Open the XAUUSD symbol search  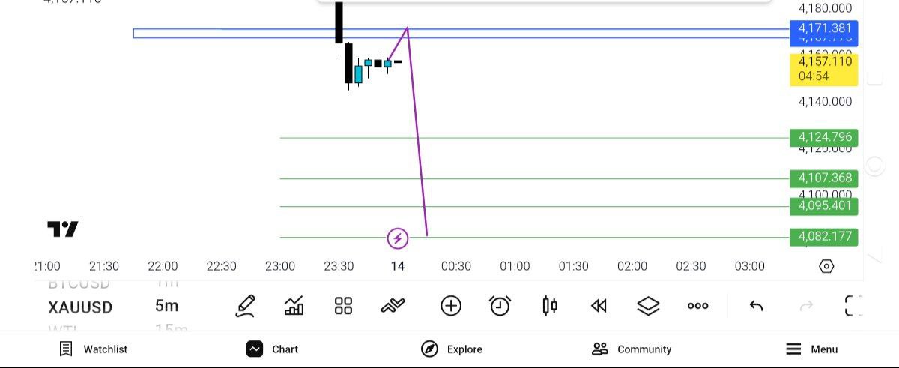(x=80, y=307)
